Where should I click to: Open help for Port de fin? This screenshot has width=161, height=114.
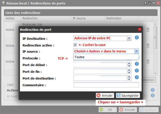pos(137,70)
